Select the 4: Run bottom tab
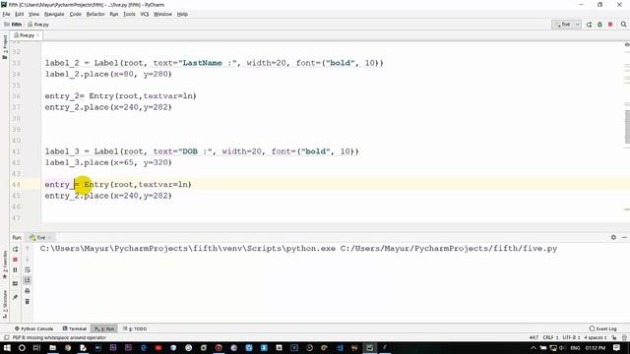This screenshot has width=630, height=354. pyautogui.click(x=104, y=328)
